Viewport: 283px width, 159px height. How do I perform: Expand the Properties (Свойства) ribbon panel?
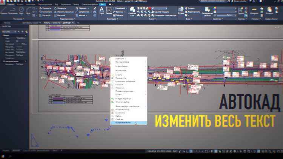(218, 19)
